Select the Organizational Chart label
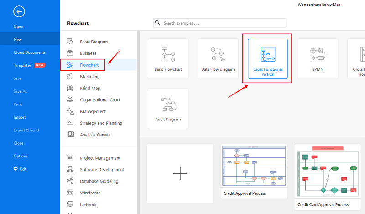Image resolution: width=365 pixels, height=214 pixels. tap(100, 100)
